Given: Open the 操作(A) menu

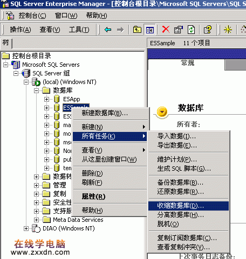Looking at the screenshot, I should click(20, 30).
